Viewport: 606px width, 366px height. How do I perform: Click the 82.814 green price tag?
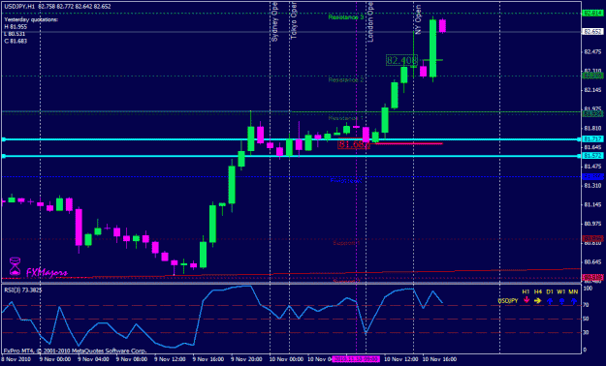[x=592, y=14]
